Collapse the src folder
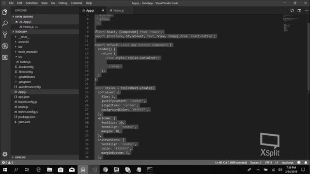310x174 pixels. click(20, 57)
